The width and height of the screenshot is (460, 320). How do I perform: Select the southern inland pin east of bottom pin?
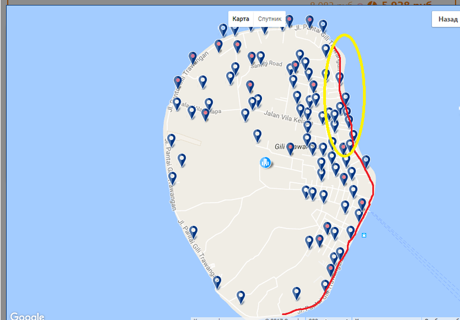(296, 293)
